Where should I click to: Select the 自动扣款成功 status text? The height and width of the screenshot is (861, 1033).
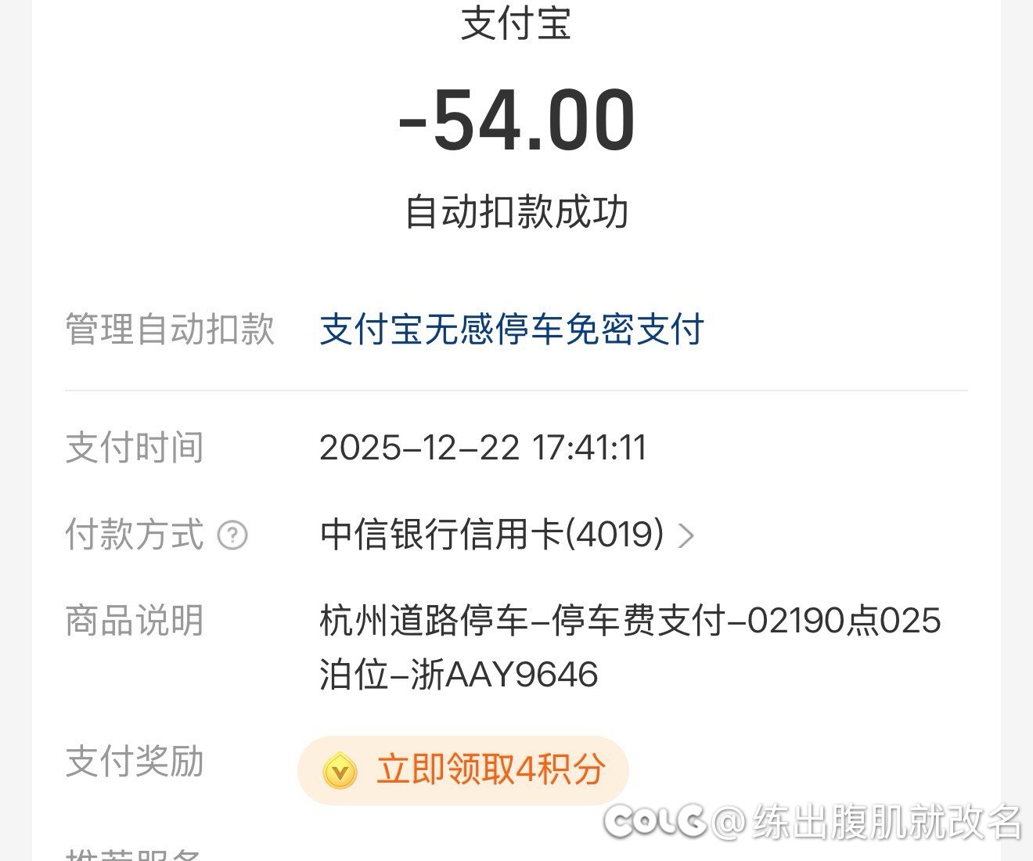pos(516,209)
